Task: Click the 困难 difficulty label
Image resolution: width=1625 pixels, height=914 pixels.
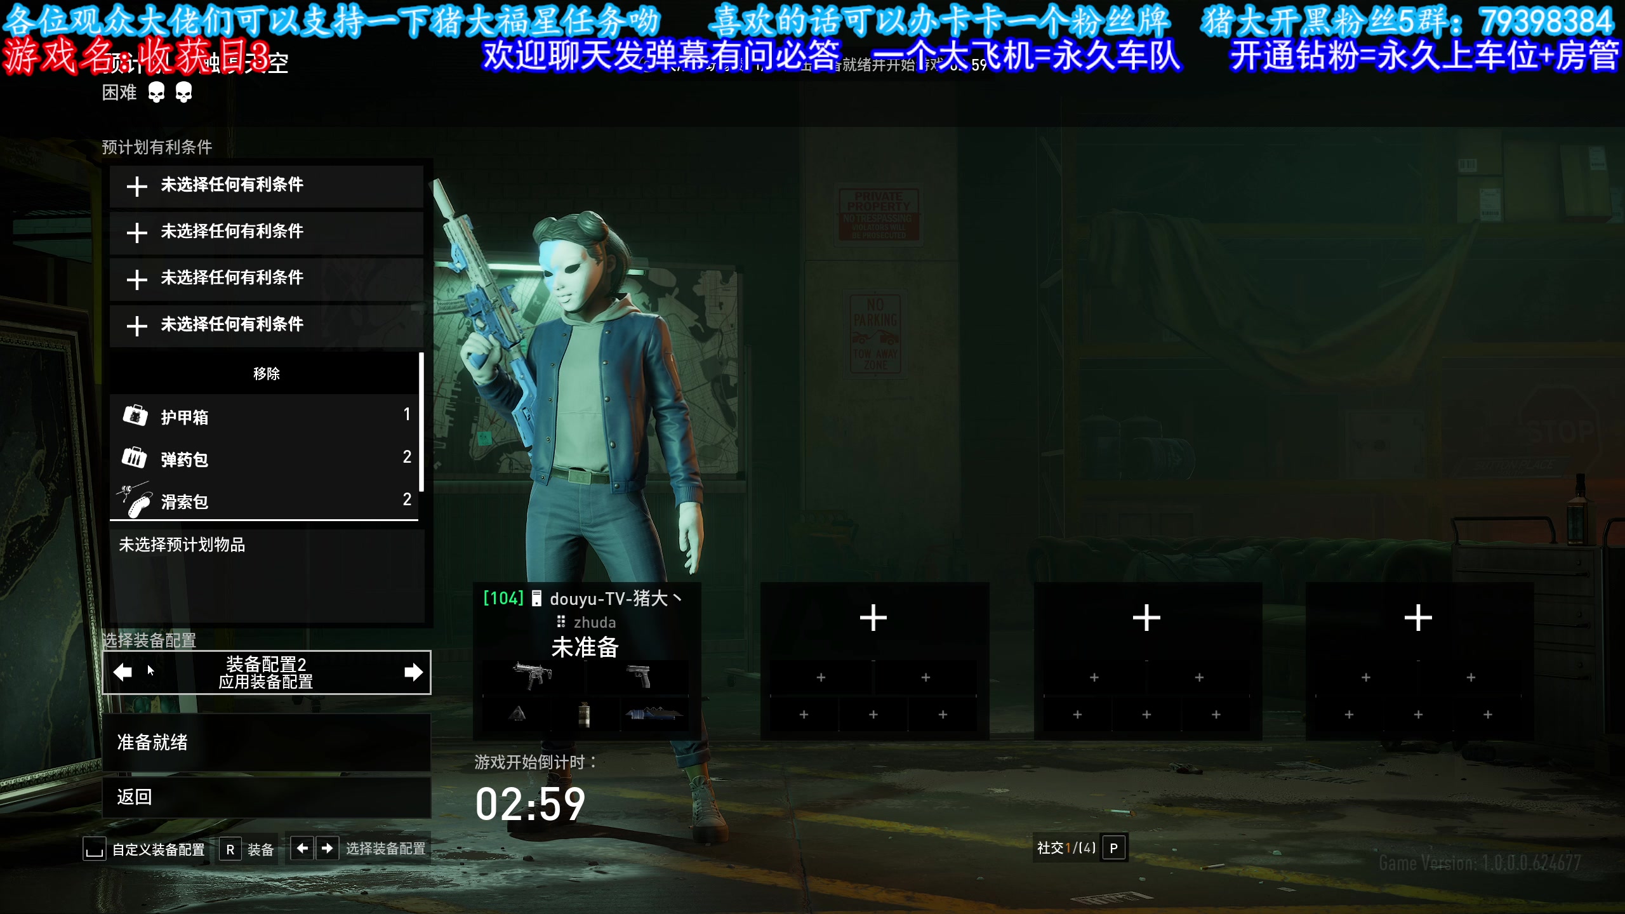Action: [x=119, y=93]
